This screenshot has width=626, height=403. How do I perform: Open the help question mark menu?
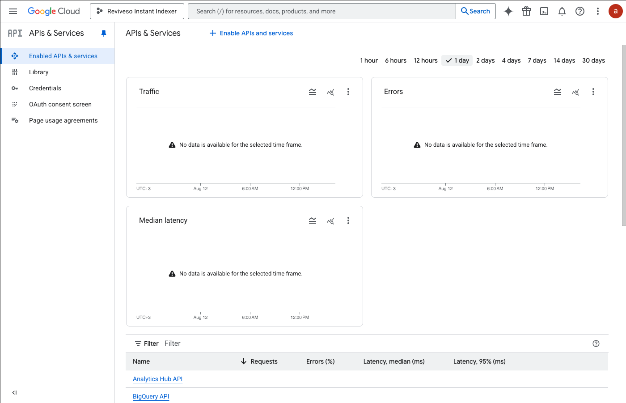[580, 11]
